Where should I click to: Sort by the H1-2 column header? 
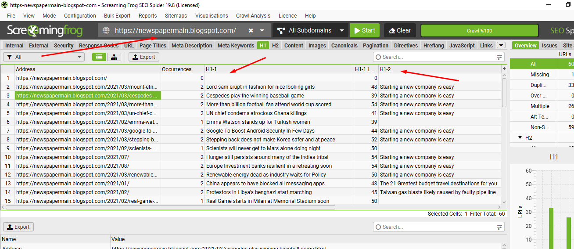pyautogui.click(x=440, y=69)
